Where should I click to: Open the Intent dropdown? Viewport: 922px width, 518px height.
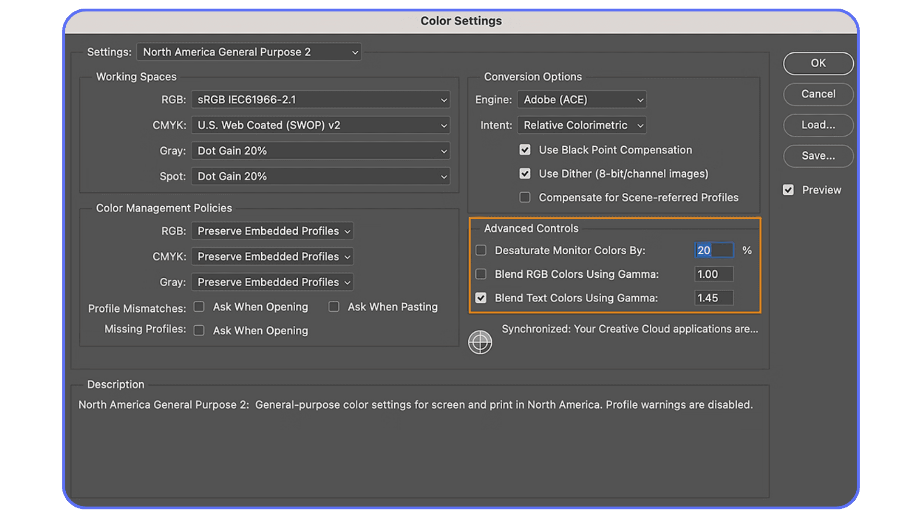pyautogui.click(x=582, y=125)
